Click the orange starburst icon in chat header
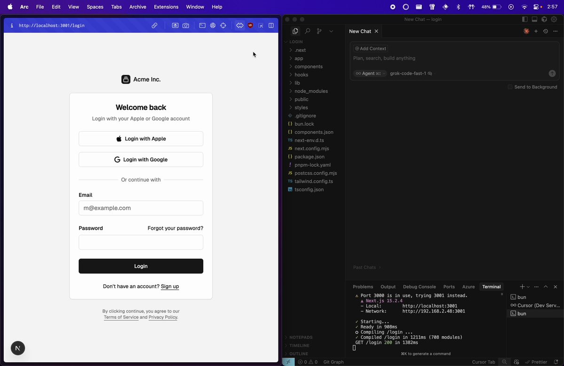This screenshot has height=366, width=564. (x=526, y=31)
